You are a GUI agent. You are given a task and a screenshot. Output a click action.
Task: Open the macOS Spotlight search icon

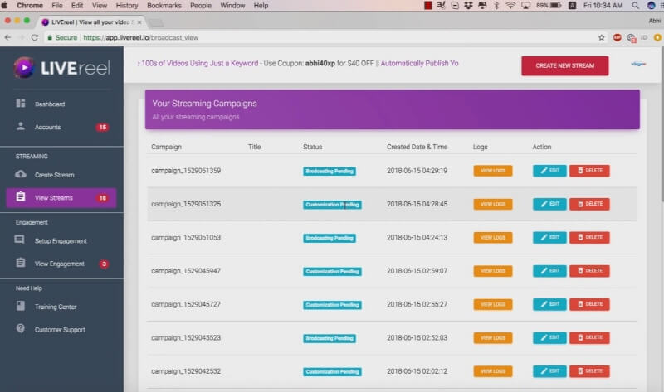click(635, 6)
